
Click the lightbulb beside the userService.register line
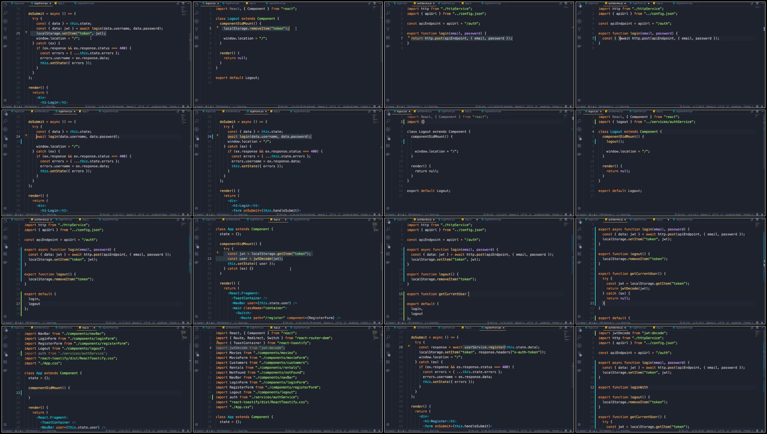pos(409,346)
